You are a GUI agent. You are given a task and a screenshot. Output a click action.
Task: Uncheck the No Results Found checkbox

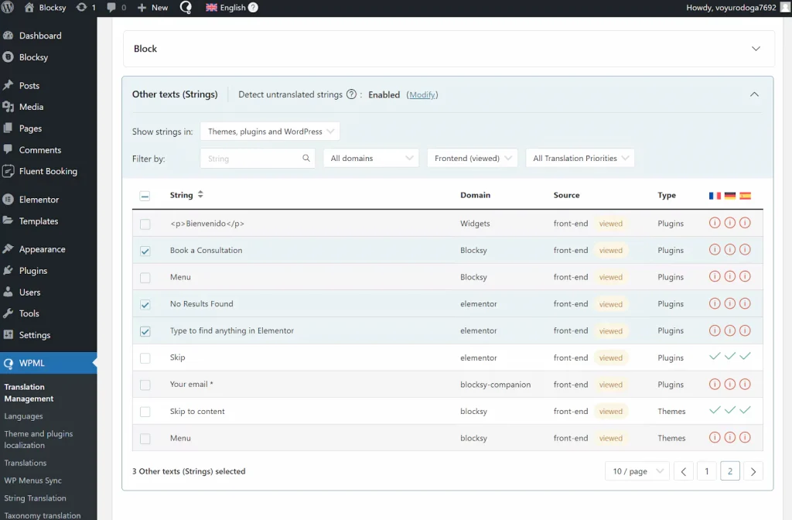pos(145,305)
